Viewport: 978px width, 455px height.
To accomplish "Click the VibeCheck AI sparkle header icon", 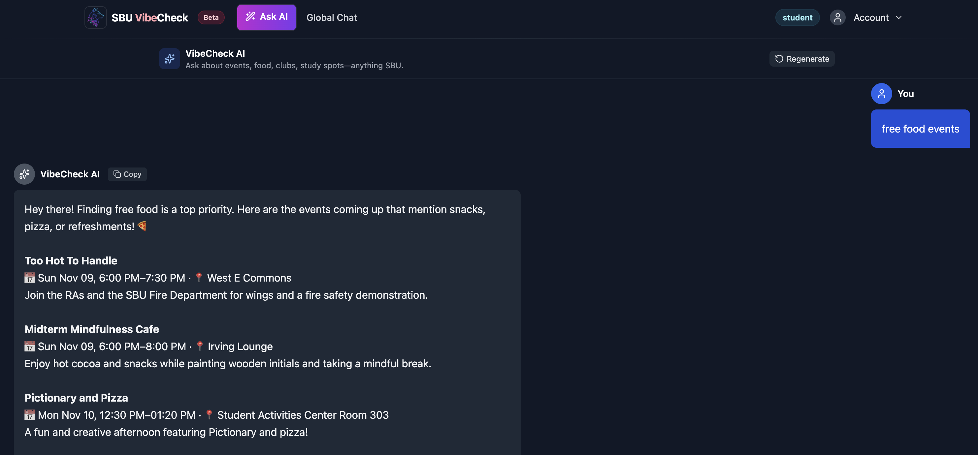I will 169,59.
